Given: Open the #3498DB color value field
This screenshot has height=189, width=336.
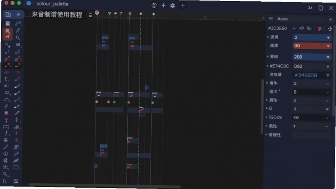Looking at the screenshot, I should [x=312, y=75].
